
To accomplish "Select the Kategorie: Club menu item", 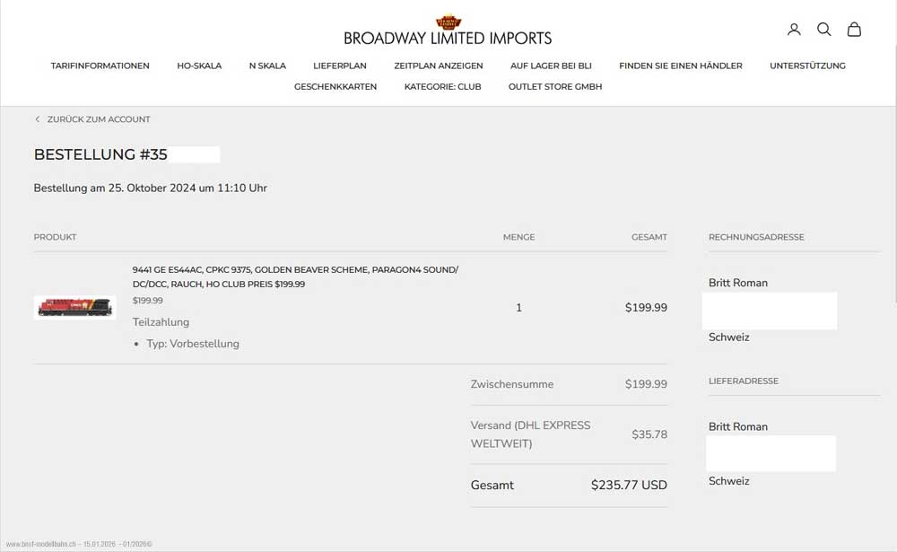I will point(442,87).
